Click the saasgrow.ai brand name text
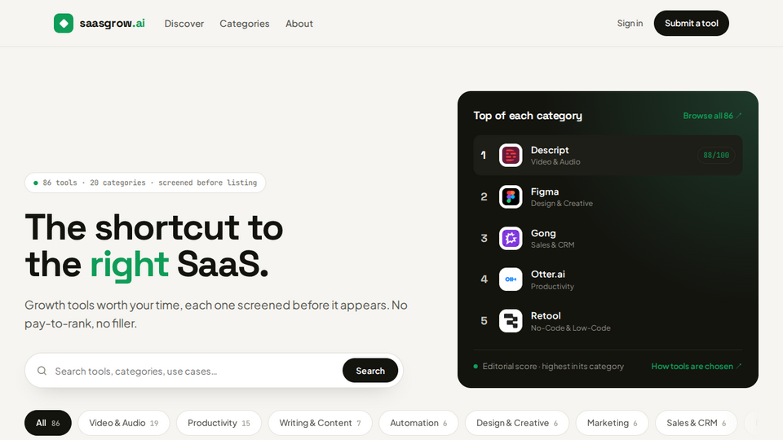The width and height of the screenshot is (783, 440). click(112, 24)
